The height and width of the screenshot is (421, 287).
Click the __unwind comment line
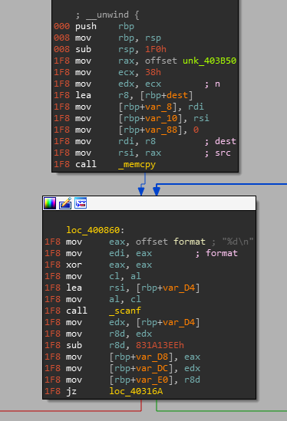107,15
